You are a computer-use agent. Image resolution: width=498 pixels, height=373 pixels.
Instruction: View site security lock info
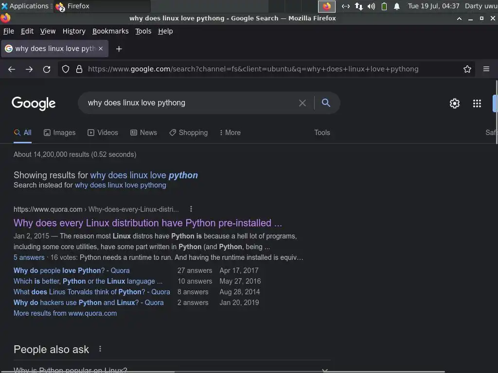point(79,69)
